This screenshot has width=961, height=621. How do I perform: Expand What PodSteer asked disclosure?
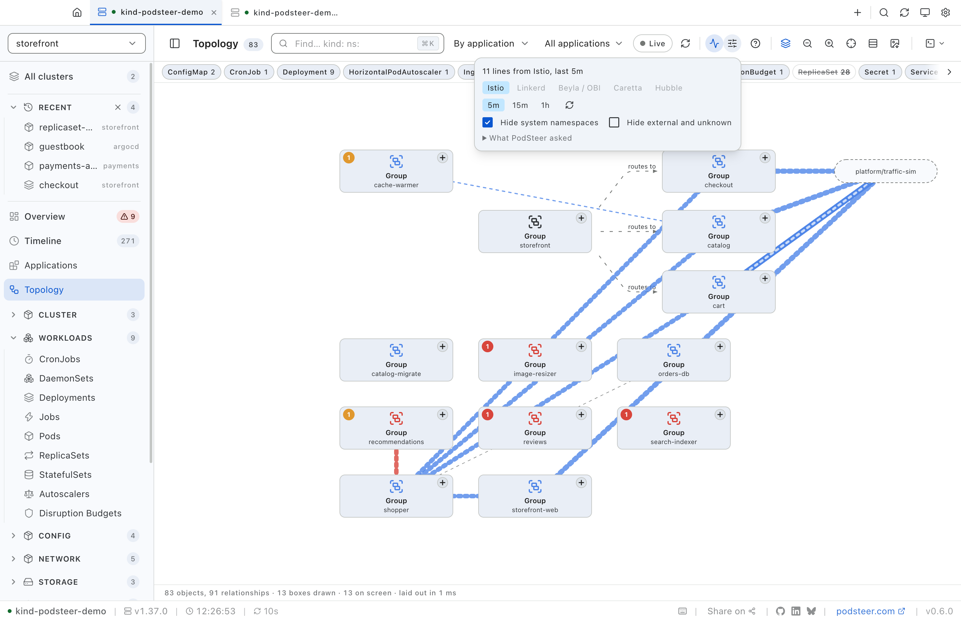coord(527,138)
